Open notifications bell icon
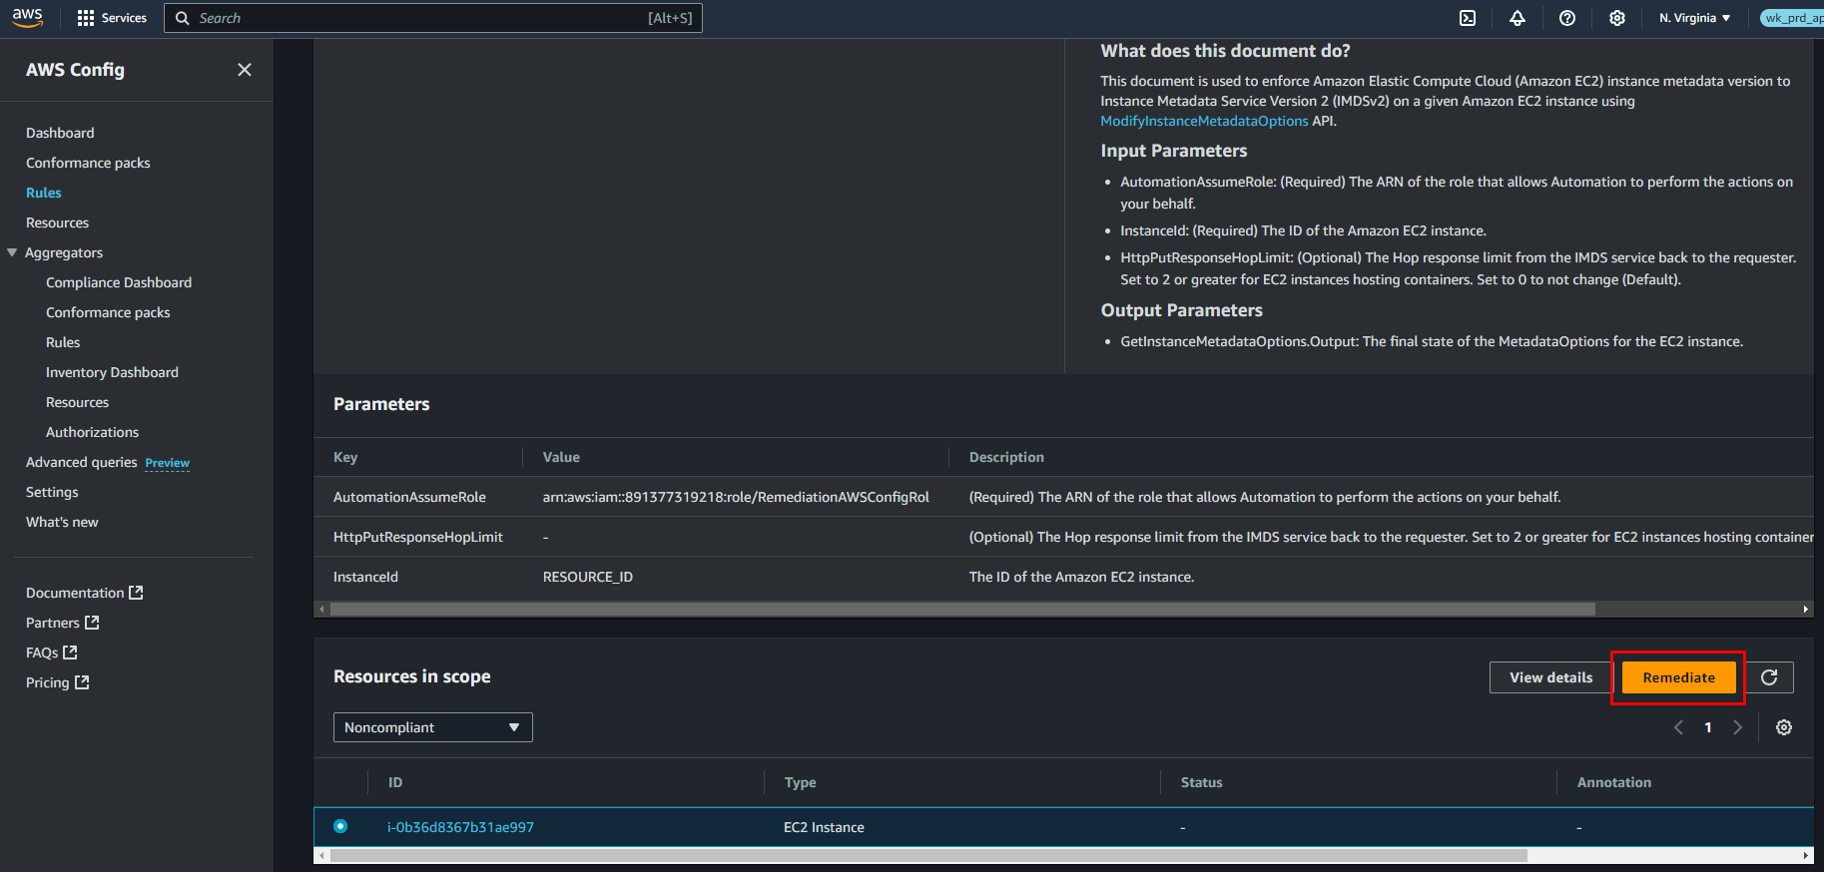1824x872 pixels. click(x=1518, y=18)
